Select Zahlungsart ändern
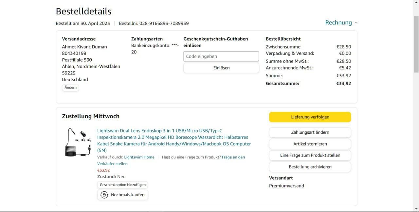Image resolution: width=419 pixels, height=212 pixels. coord(310,132)
